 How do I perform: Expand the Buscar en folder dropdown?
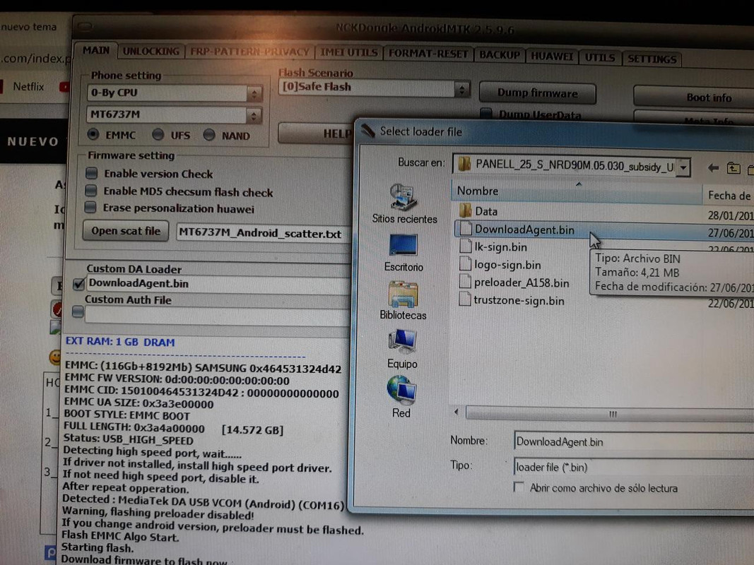[683, 167]
